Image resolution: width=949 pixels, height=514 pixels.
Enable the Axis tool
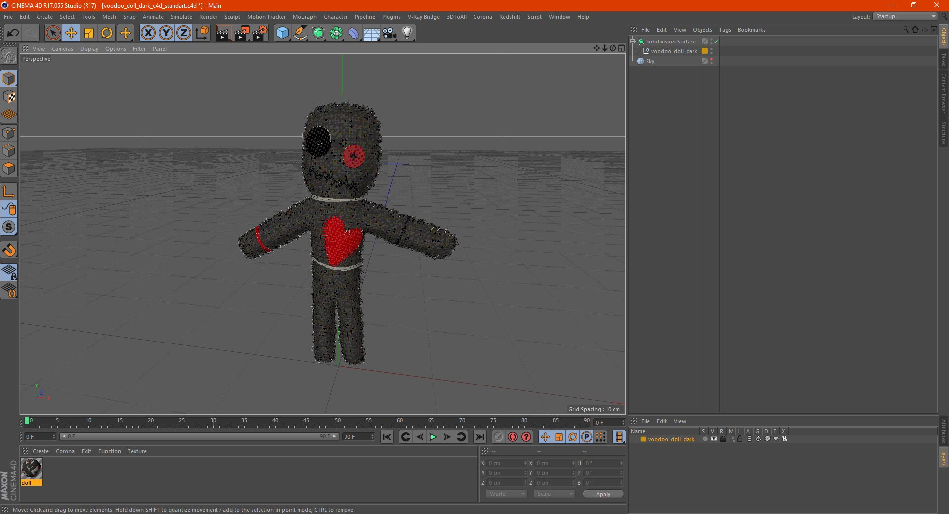coord(9,191)
